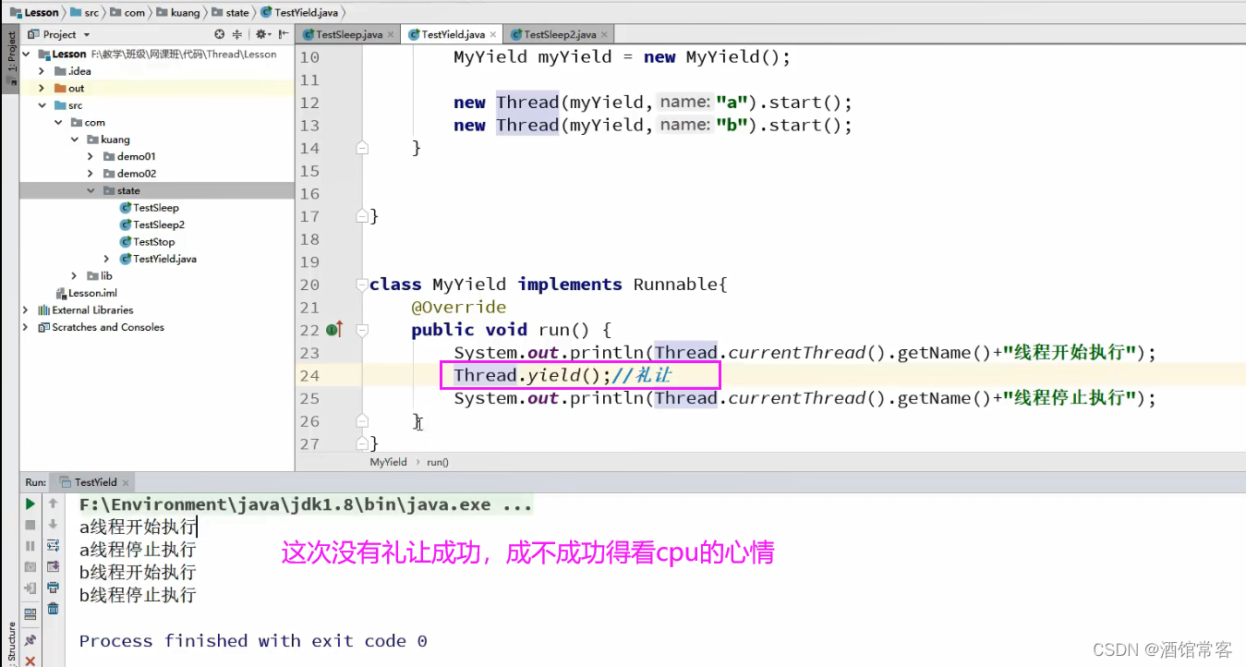Image resolution: width=1246 pixels, height=667 pixels.
Task: Collapse the src folder
Action: click(42, 105)
